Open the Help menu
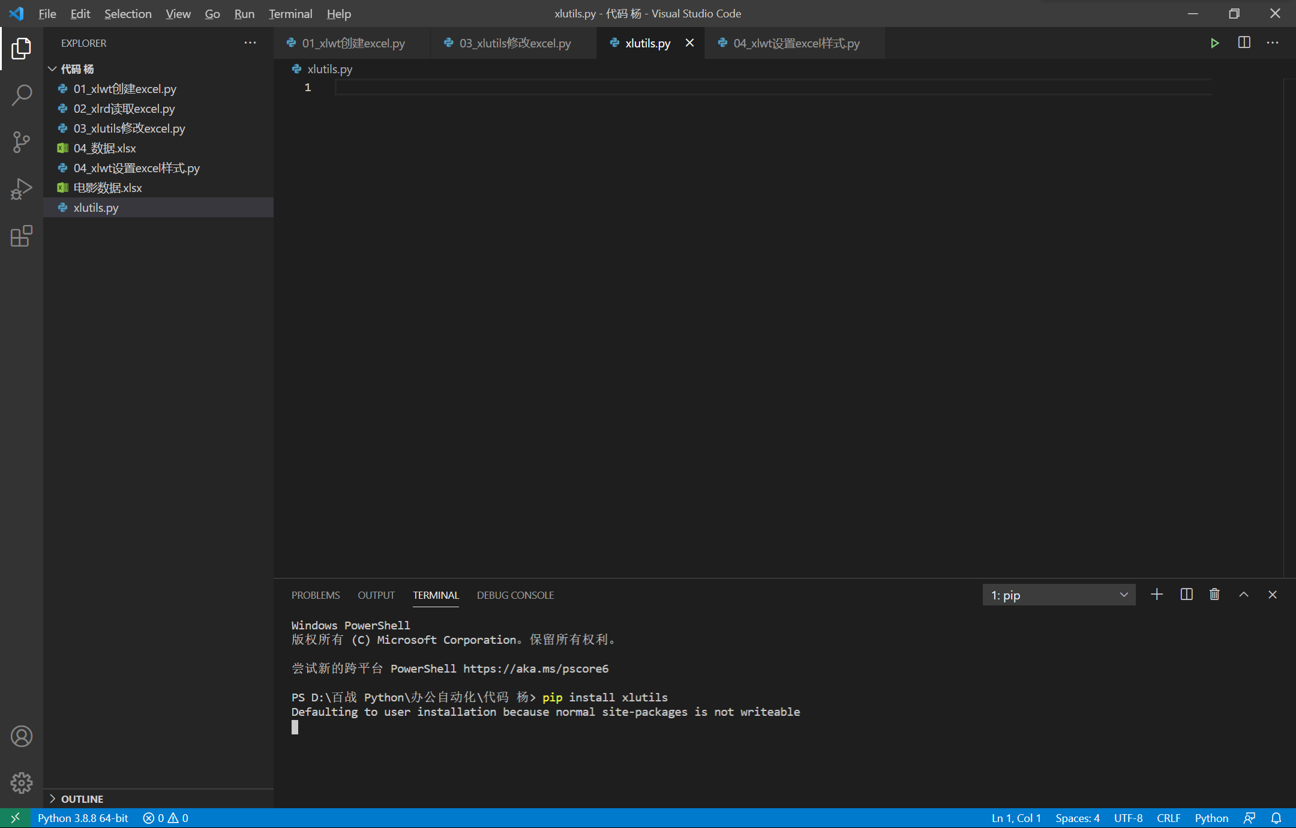Image resolution: width=1296 pixels, height=828 pixels. [x=339, y=13]
